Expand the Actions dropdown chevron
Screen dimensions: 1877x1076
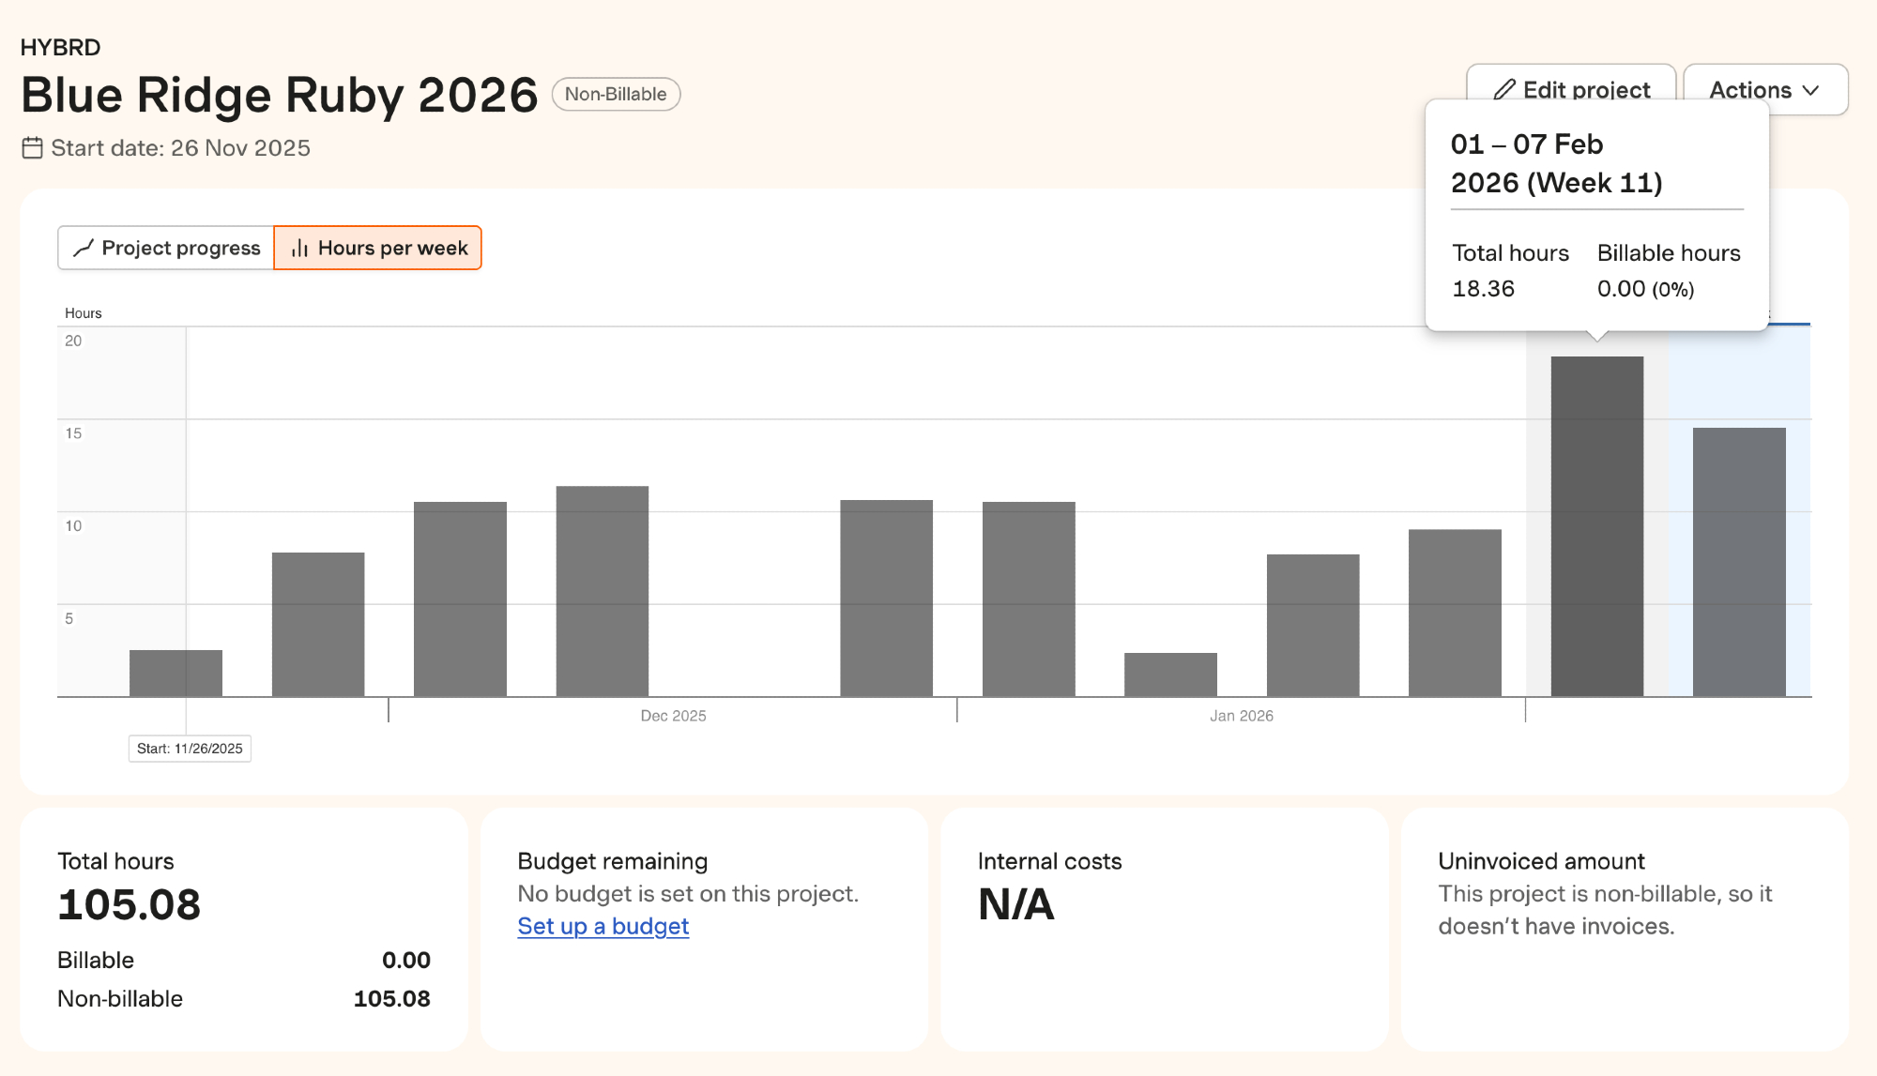pos(1811,91)
